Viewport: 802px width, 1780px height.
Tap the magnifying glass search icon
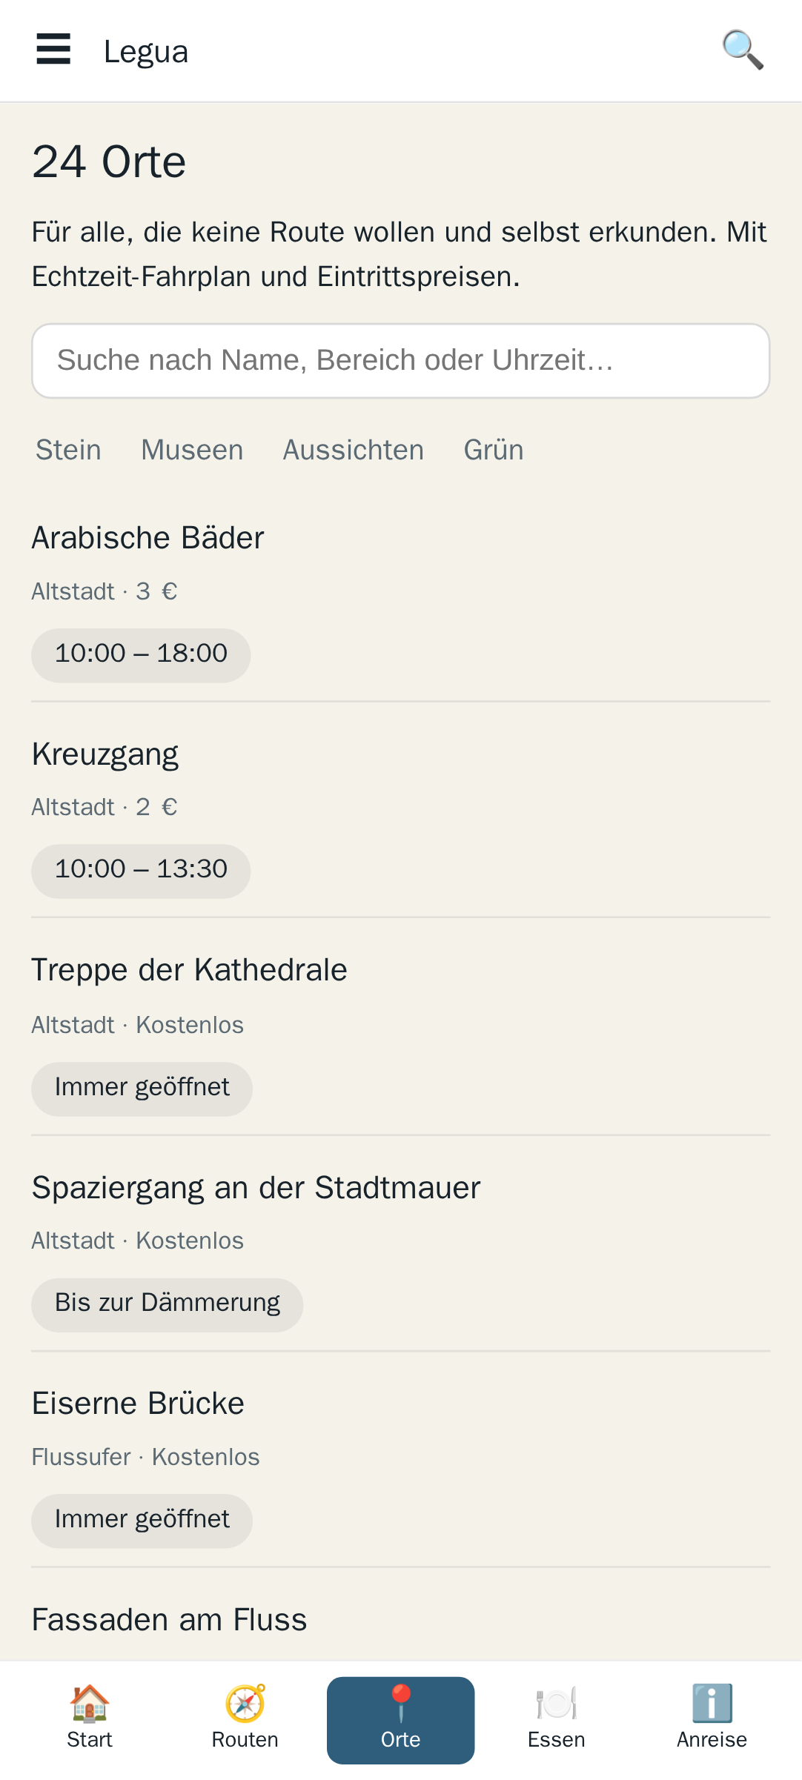click(743, 50)
